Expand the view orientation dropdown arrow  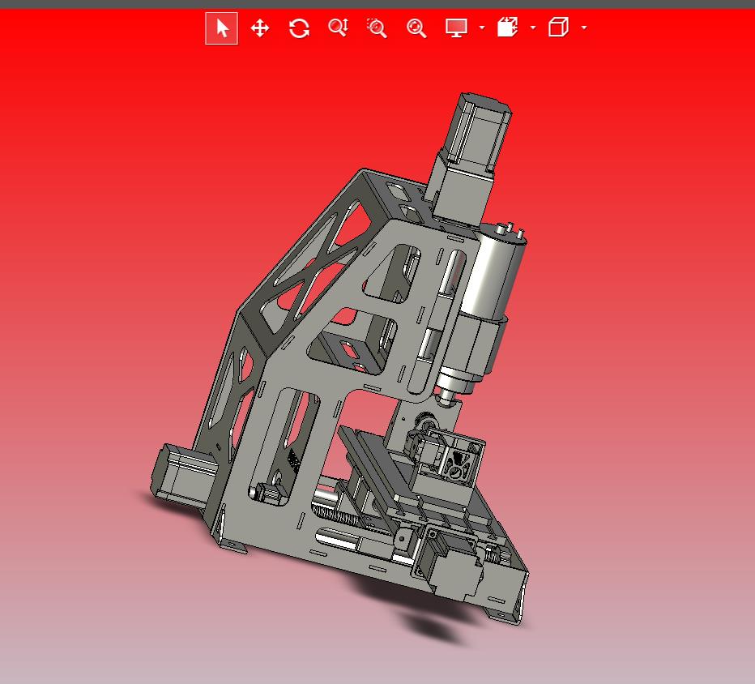pos(584,28)
